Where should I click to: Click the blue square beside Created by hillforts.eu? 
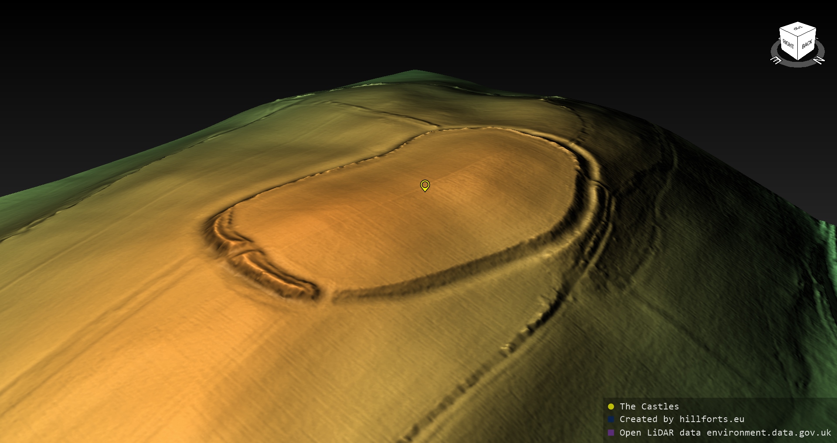click(611, 419)
